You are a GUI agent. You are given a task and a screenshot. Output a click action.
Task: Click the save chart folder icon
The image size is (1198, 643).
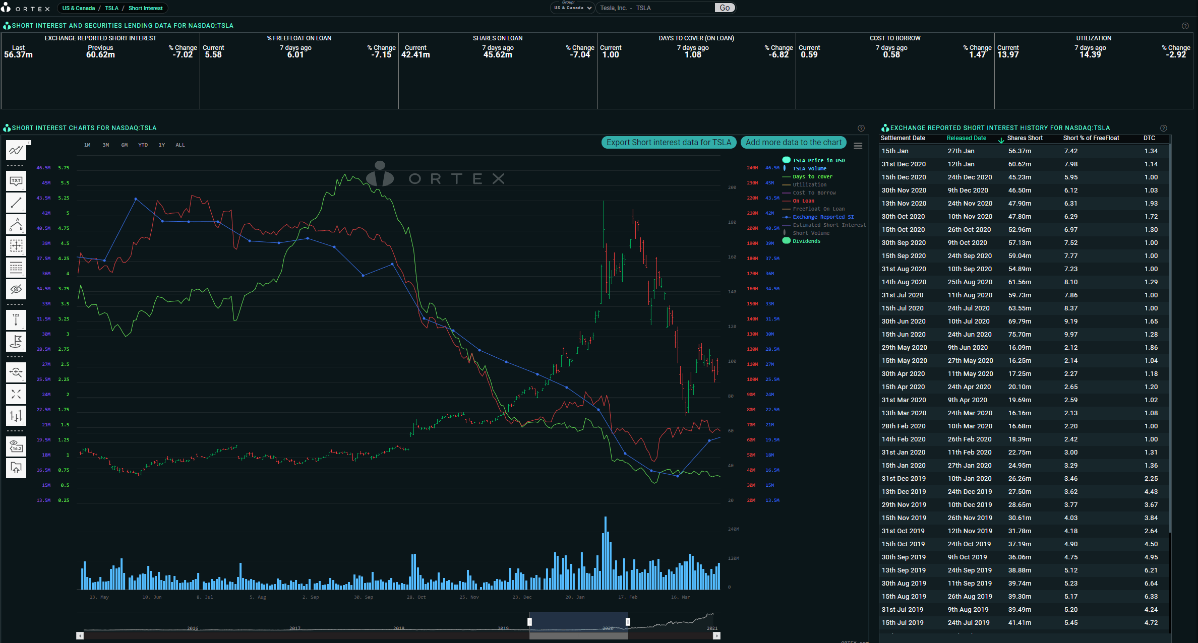(16, 468)
